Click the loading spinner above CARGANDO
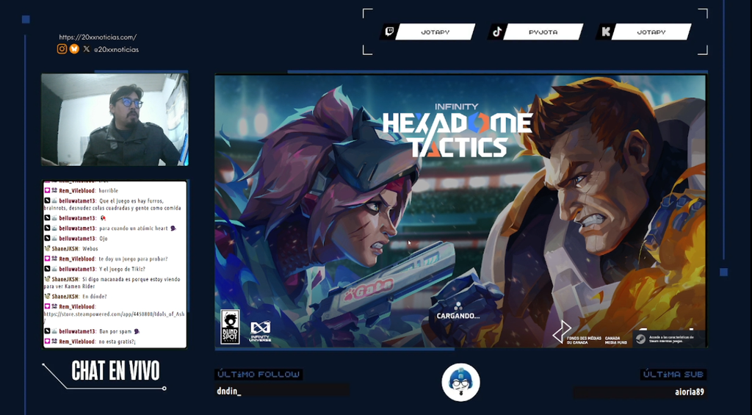The width and height of the screenshot is (752, 415). pyautogui.click(x=458, y=306)
